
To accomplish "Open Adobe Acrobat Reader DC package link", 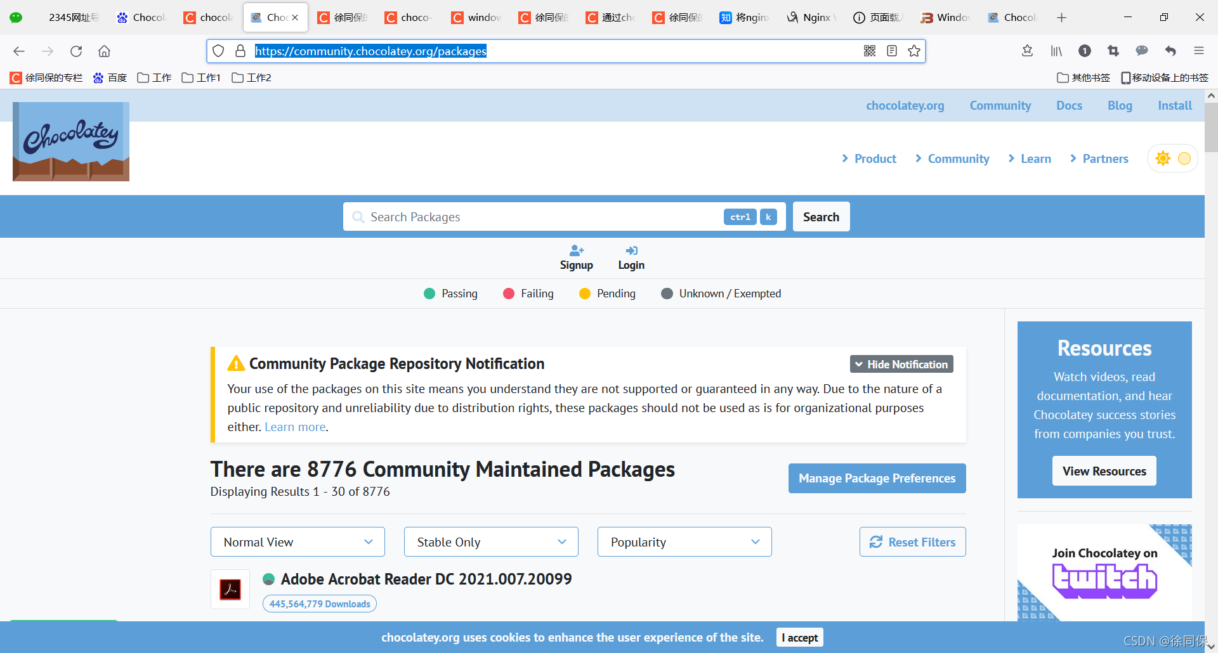I will click(x=426, y=579).
